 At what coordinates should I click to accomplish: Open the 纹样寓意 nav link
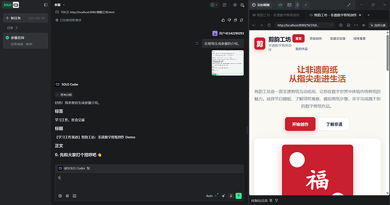pyautogui.click(x=359, y=38)
